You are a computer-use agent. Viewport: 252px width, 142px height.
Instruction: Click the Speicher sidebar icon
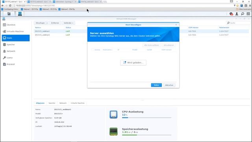point(4,45)
